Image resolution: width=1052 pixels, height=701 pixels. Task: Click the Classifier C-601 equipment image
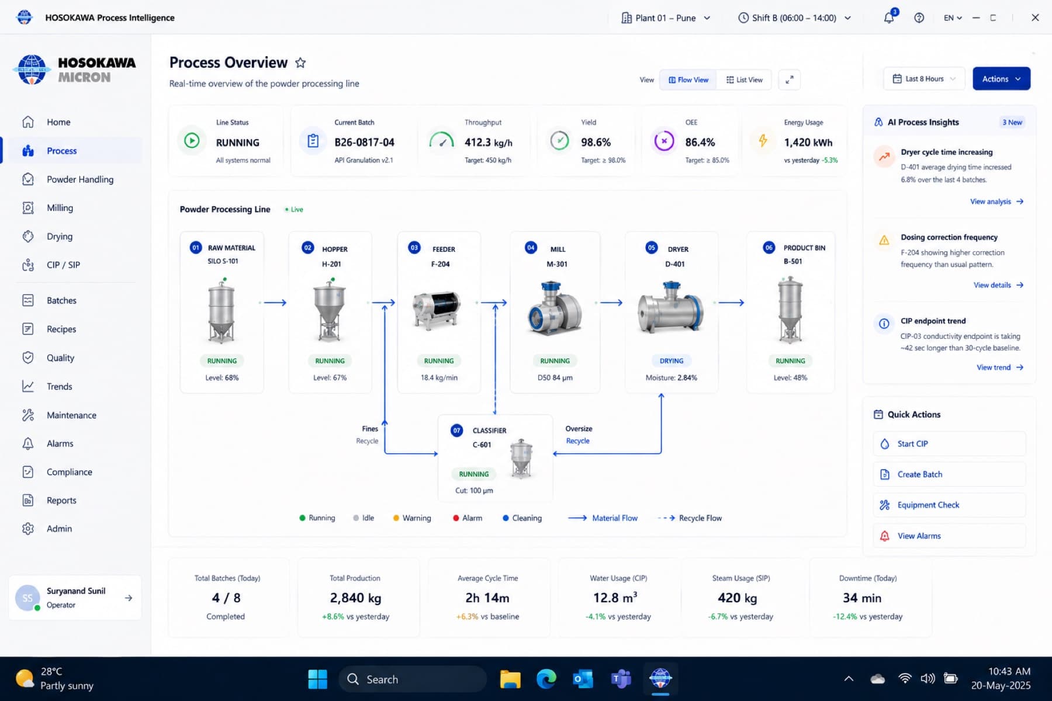[x=521, y=459]
